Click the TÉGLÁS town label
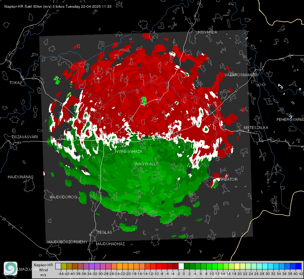Screen dimensions: 304x279 coord(105,232)
